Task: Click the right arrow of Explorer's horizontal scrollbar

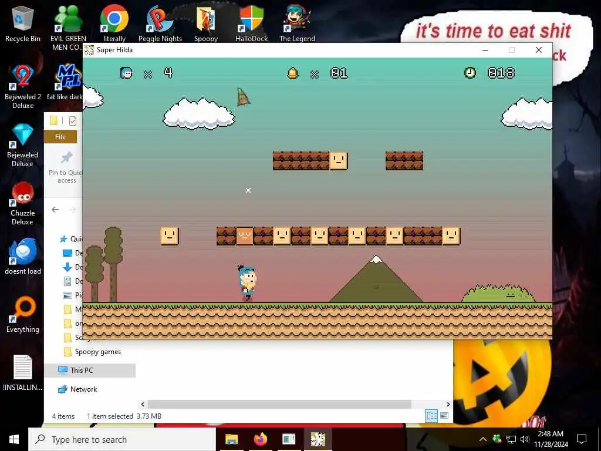Action: tap(448, 404)
